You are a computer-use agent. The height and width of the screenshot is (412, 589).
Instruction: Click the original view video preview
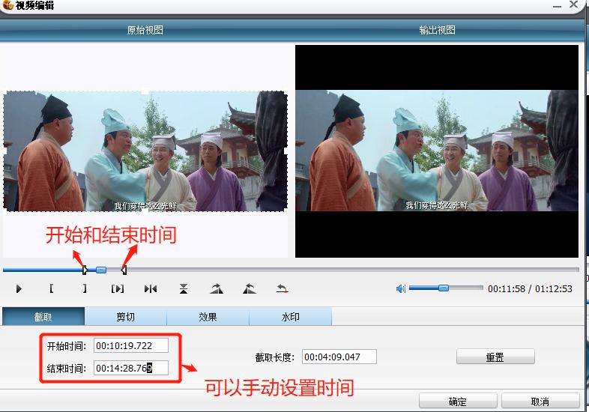145,151
